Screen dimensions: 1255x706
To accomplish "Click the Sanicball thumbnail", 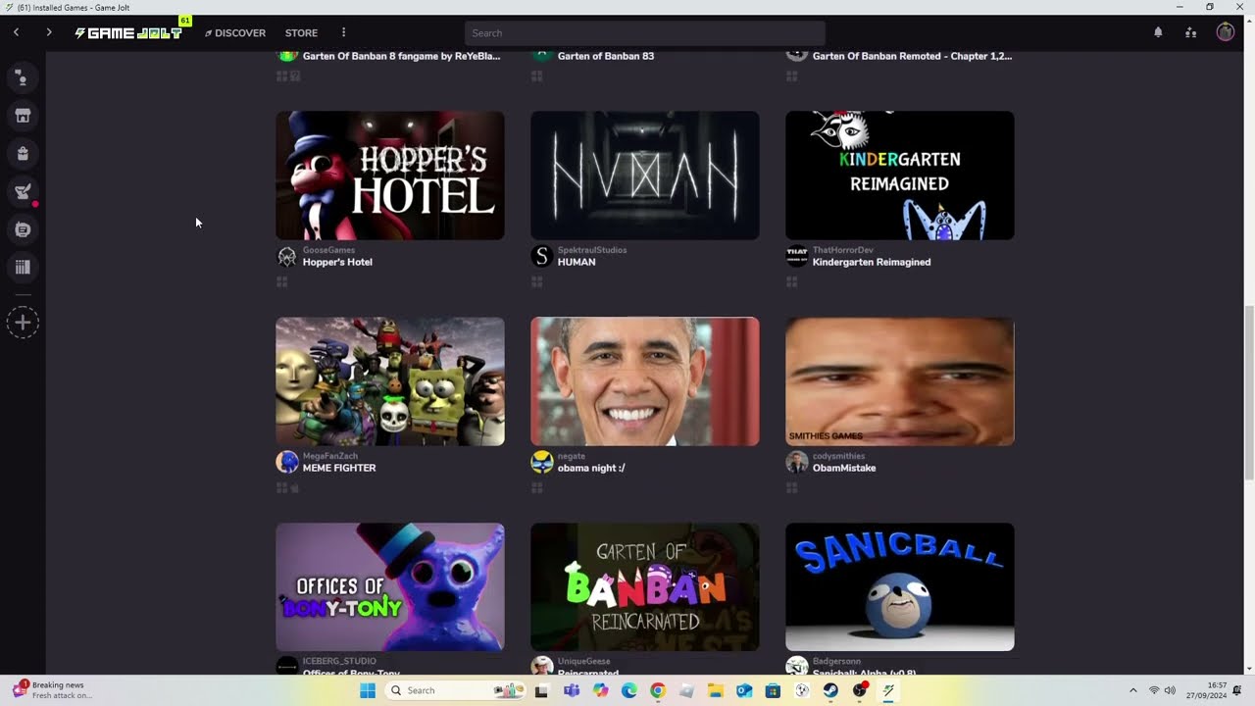I will click(x=900, y=587).
